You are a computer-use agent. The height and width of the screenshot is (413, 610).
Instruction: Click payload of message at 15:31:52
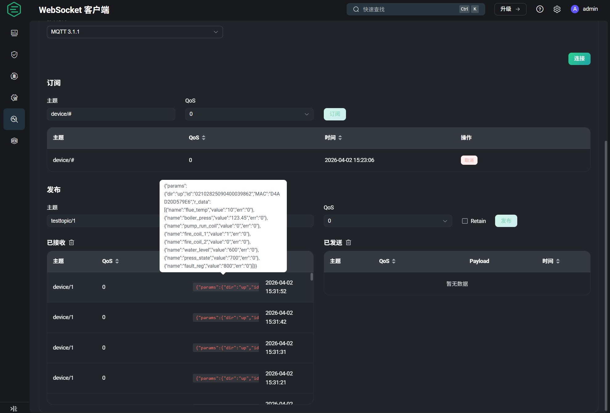226,287
